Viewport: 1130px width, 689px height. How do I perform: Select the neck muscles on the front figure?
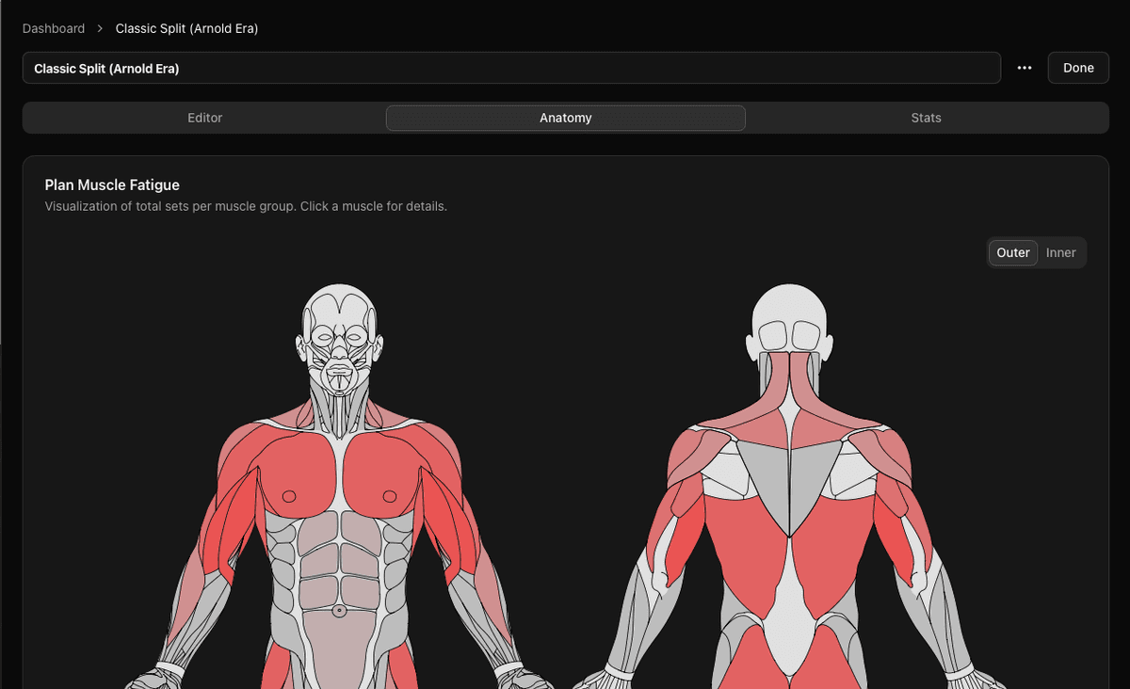pyautogui.click(x=339, y=407)
